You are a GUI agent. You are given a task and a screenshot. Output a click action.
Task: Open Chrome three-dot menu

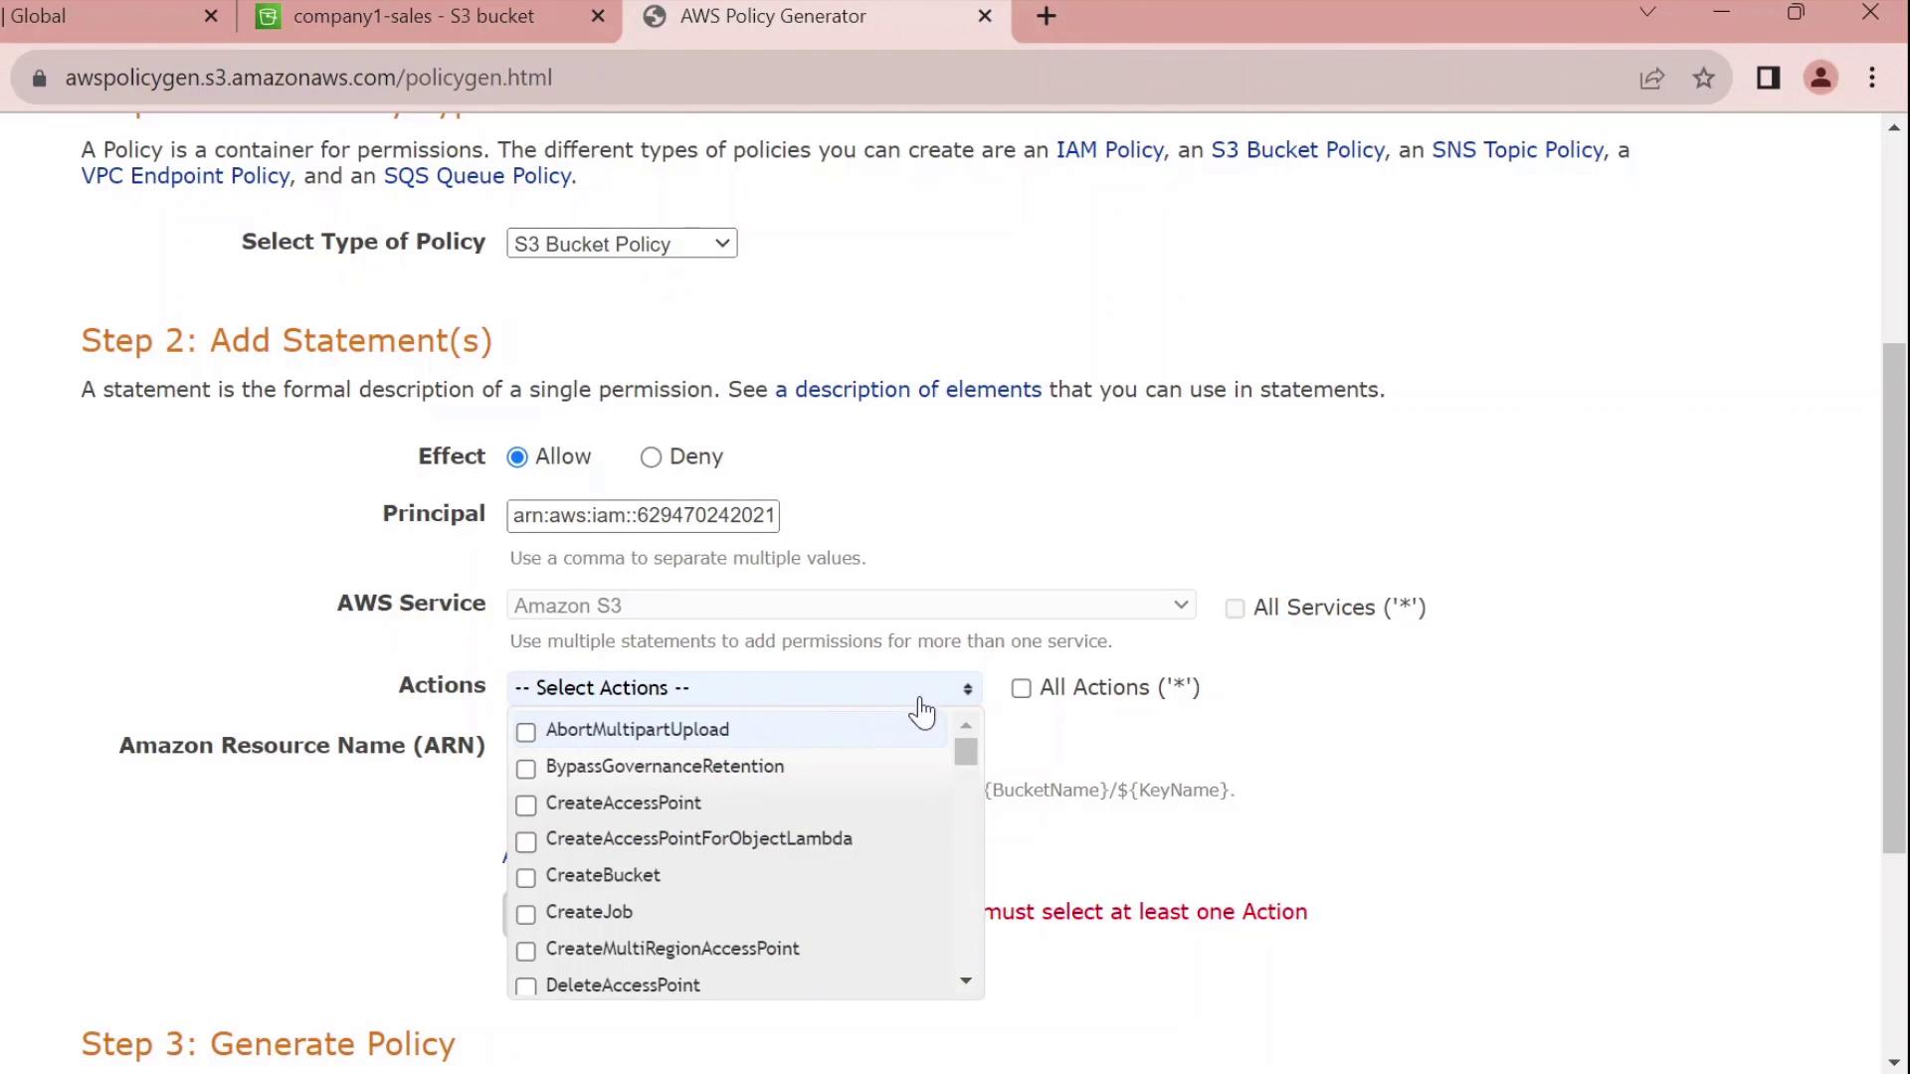(1872, 79)
